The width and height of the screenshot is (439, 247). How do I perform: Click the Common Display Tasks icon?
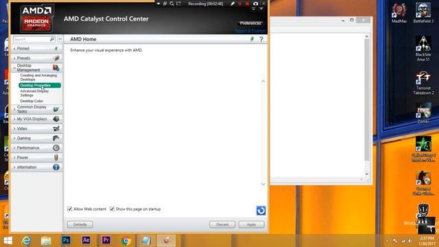56,109
